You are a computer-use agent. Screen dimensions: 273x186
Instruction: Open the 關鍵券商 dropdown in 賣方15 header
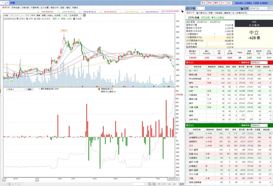click(x=259, y=125)
